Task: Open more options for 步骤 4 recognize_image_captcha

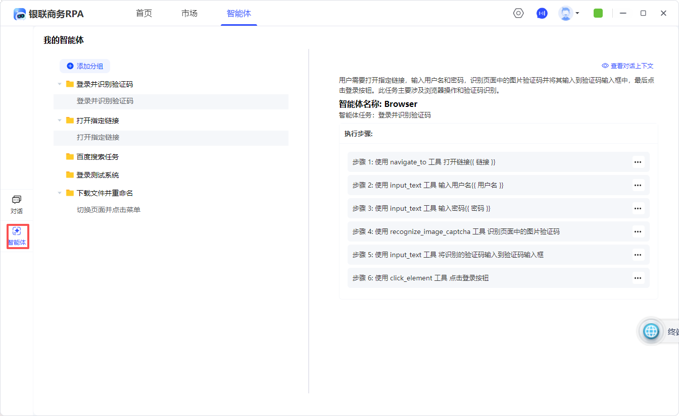Action: [638, 231]
